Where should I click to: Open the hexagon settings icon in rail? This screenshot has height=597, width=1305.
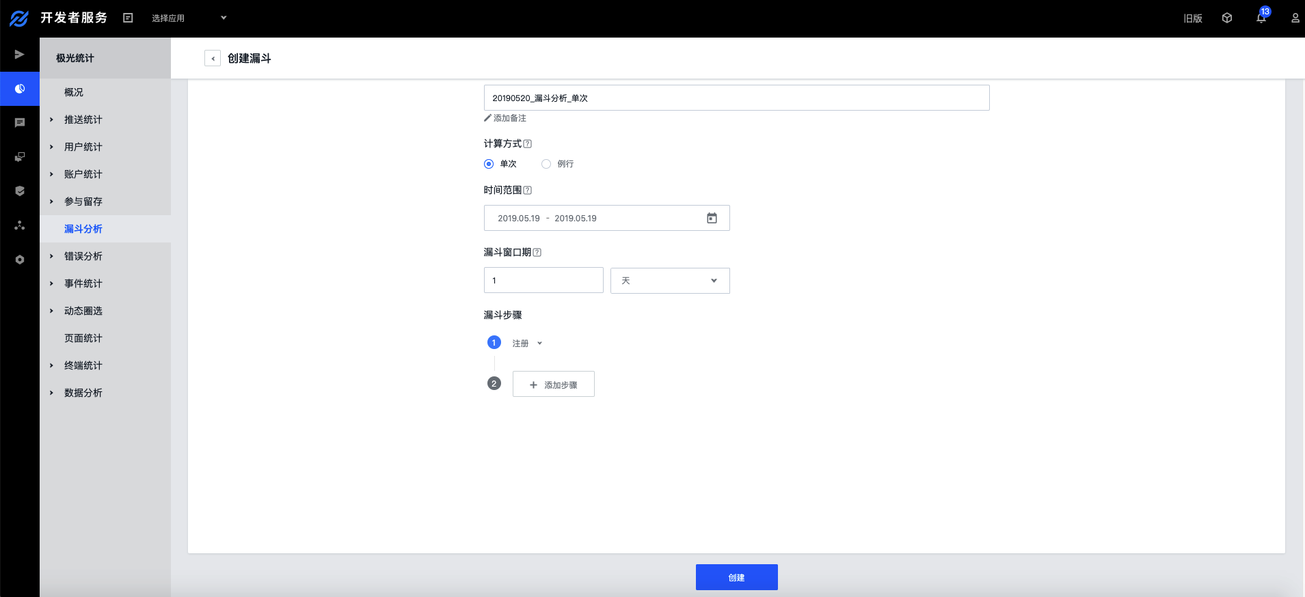pyautogui.click(x=20, y=260)
